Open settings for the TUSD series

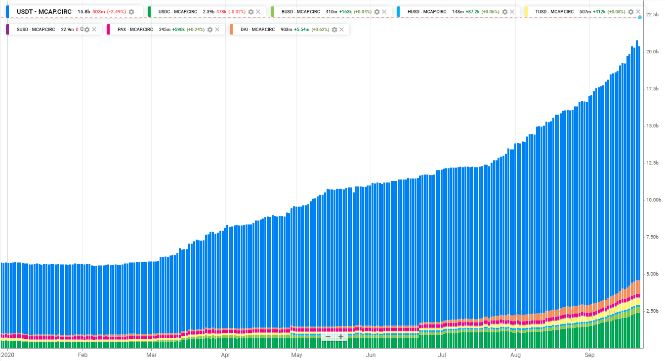[x=631, y=12]
